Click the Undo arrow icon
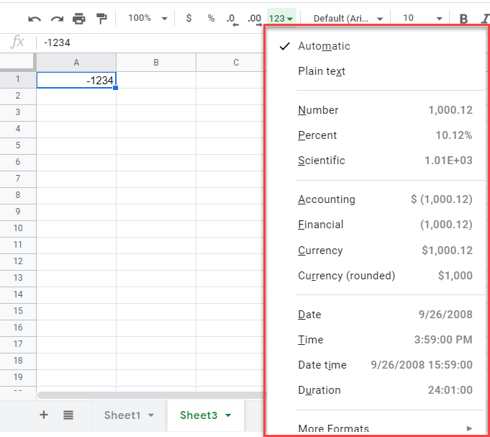 pyautogui.click(x=35, y=18)
